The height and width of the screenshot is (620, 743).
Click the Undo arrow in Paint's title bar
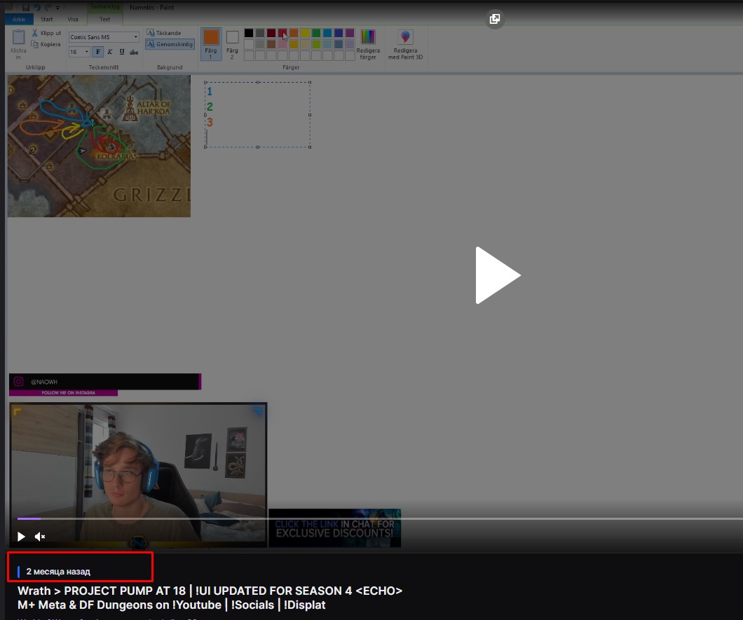(x=37, y=7)
